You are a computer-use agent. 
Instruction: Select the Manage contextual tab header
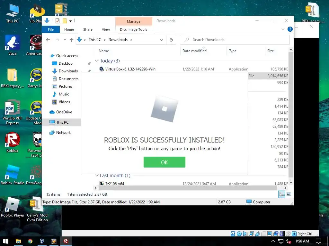tap(133, 21)
